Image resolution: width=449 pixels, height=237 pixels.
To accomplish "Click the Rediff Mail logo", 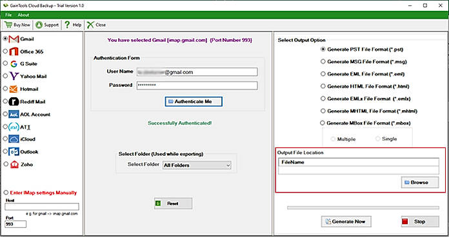I will [x=14, y=102].
